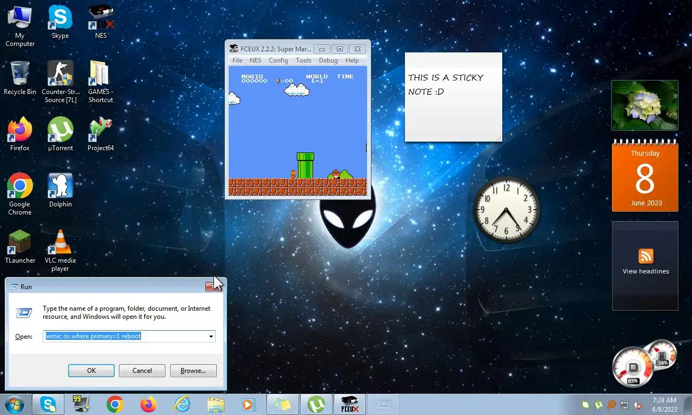Screen dimensions: 692x415
Task: Click the Skype taskbar button
Action: (x=48, y=404)
